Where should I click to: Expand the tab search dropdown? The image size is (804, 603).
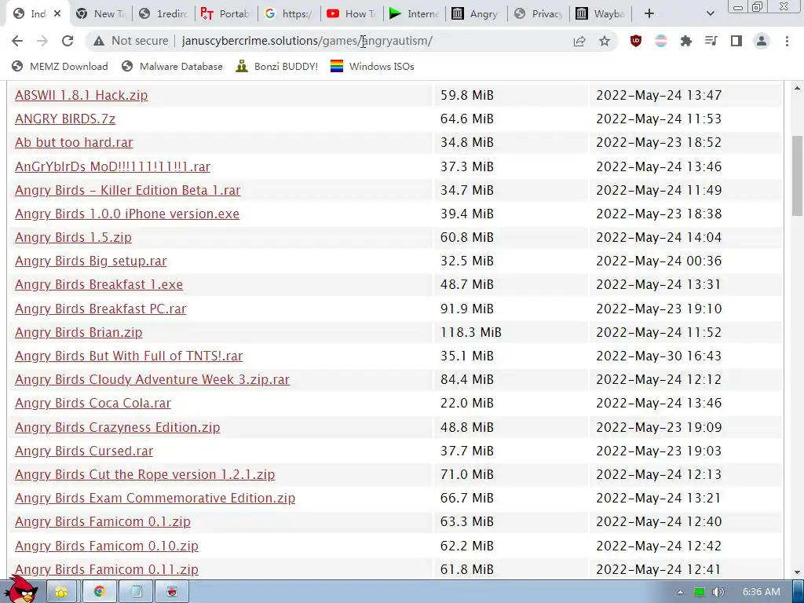710,14
